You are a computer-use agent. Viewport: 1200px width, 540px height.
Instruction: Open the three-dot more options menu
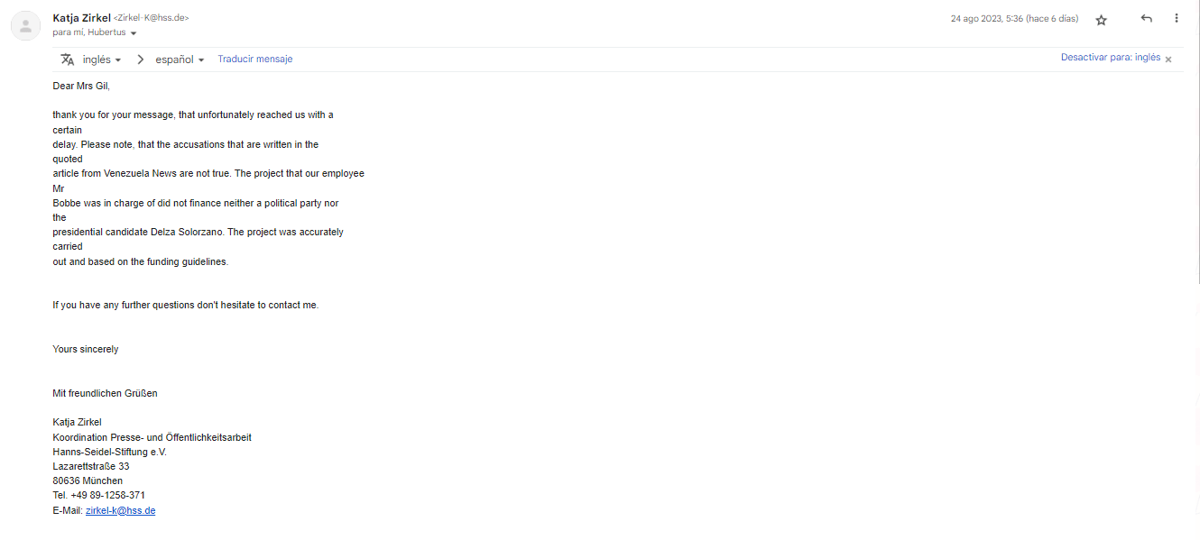click(x=1176, y=19)
